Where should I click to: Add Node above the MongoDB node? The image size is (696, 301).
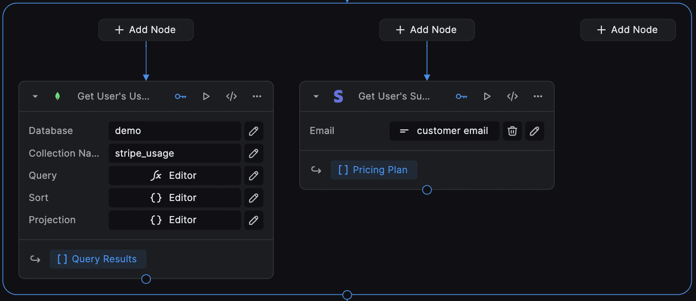click(x=146, y=30)
